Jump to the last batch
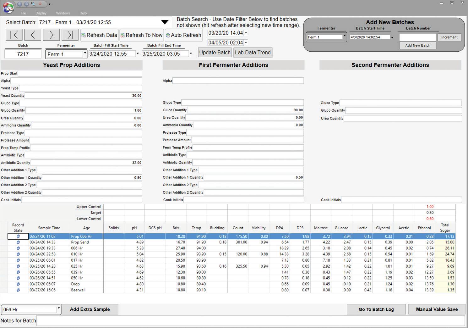The image size is (468, 328). click(x=70, y=35)
